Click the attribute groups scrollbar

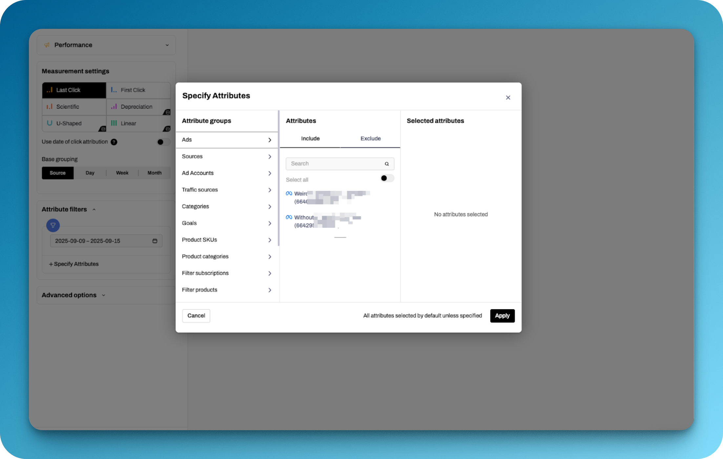point(279,178)
